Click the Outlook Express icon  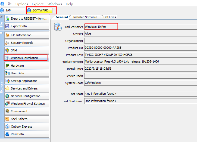[x=7, y=126]
